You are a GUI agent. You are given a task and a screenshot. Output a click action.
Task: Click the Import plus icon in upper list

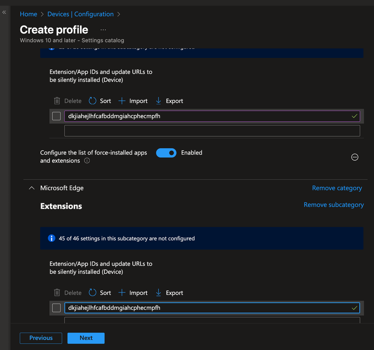pyautogui.click(x=122, y=101)
